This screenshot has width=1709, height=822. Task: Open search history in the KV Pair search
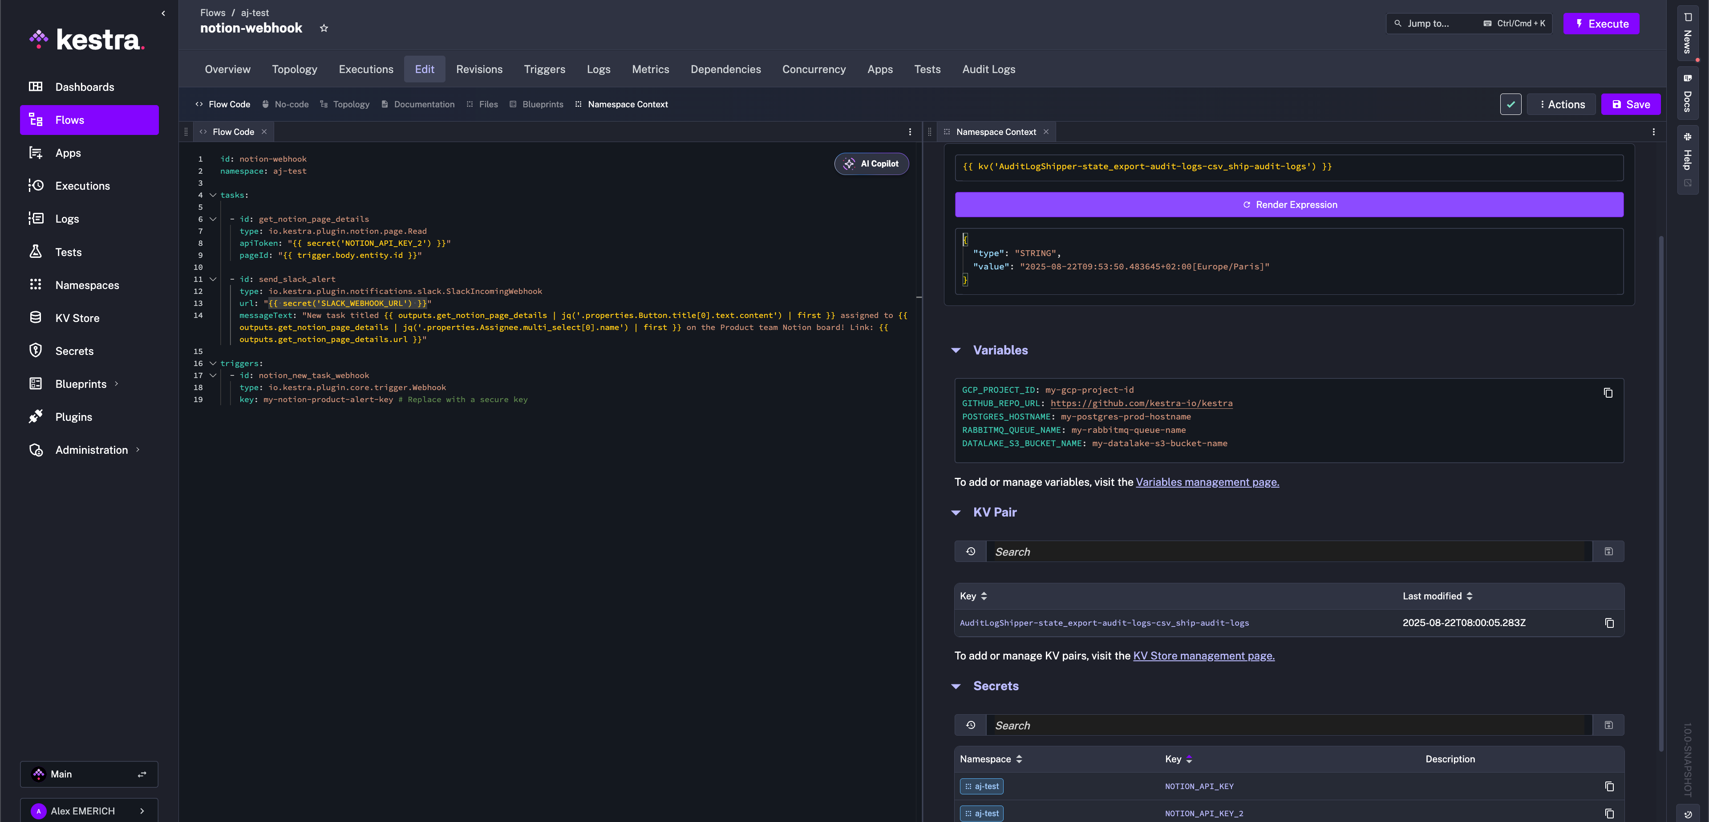coord(970,551)
